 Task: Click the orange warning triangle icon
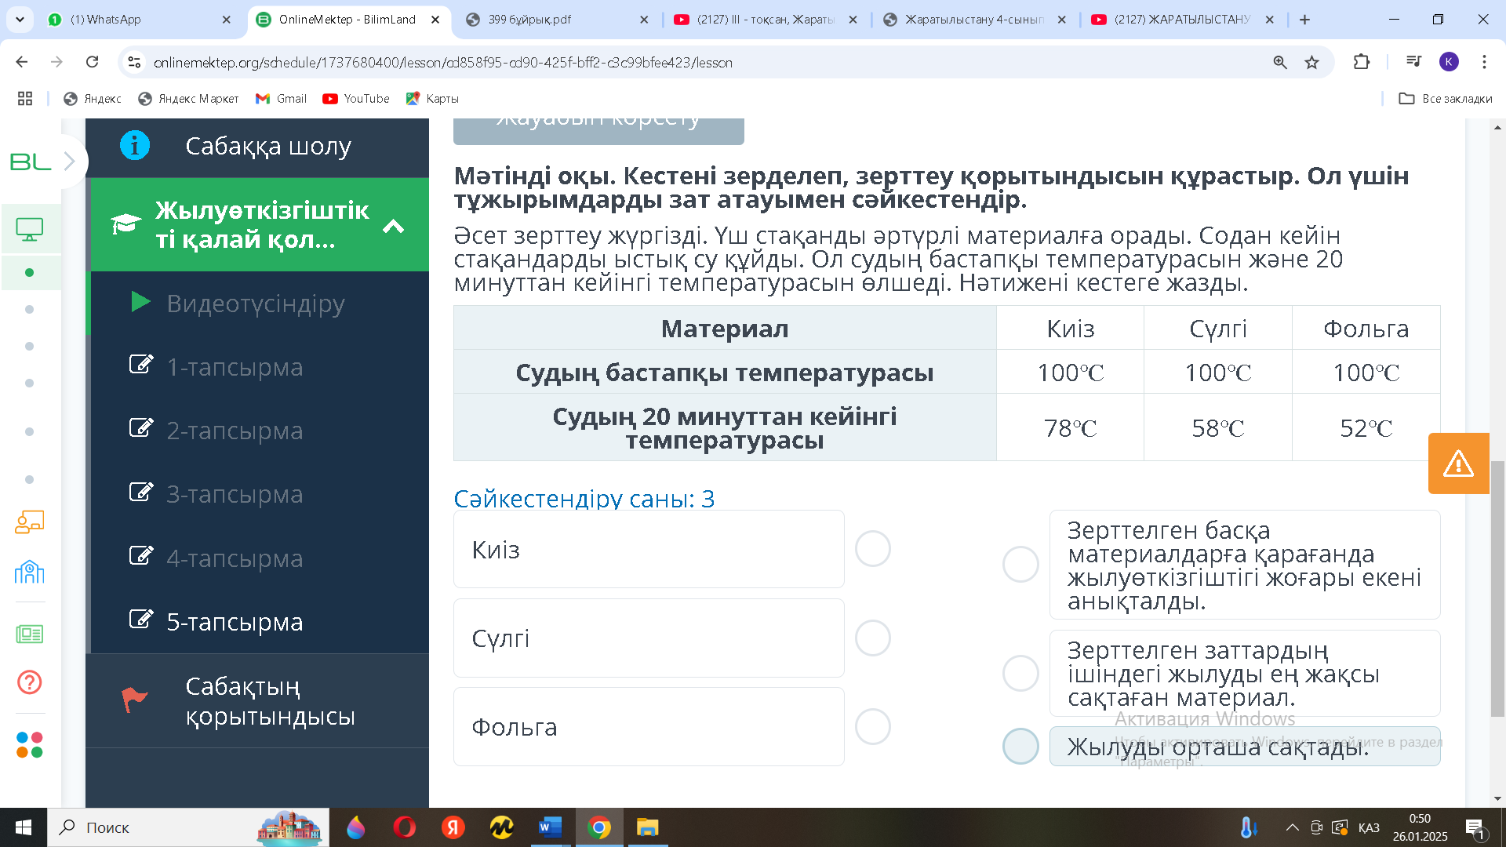[1458, 463]
